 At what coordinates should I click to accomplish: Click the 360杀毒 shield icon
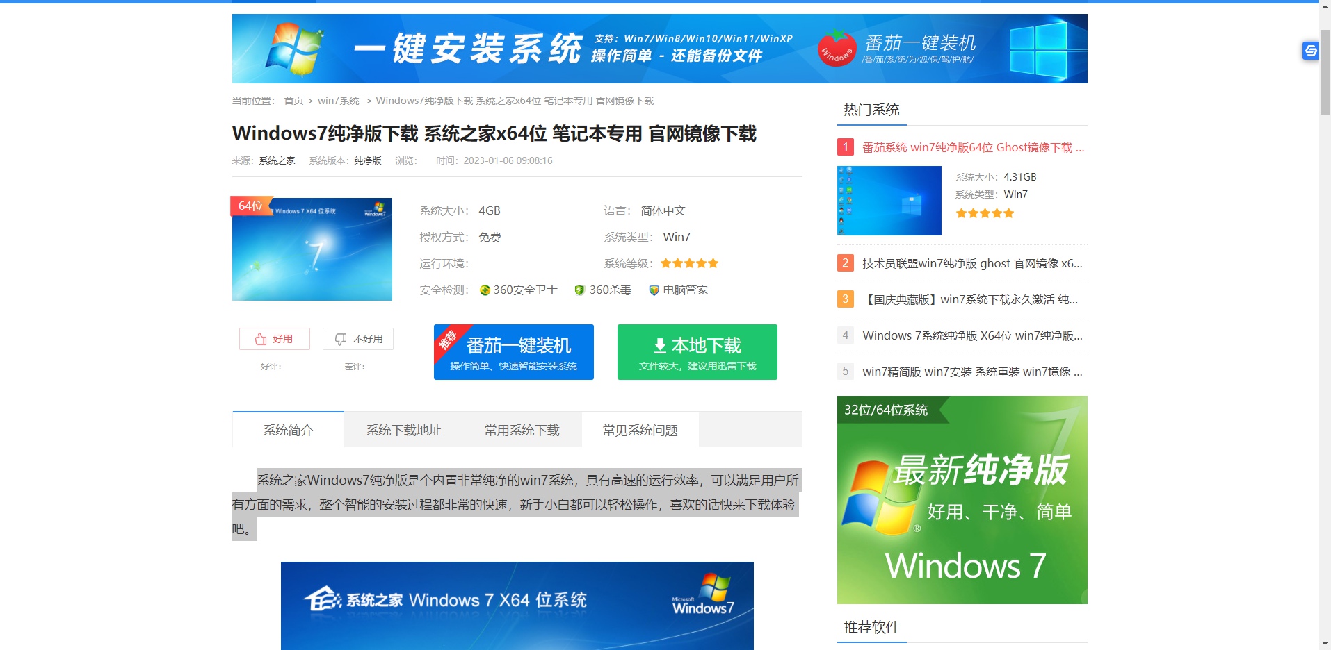click(x=579, y=290)
